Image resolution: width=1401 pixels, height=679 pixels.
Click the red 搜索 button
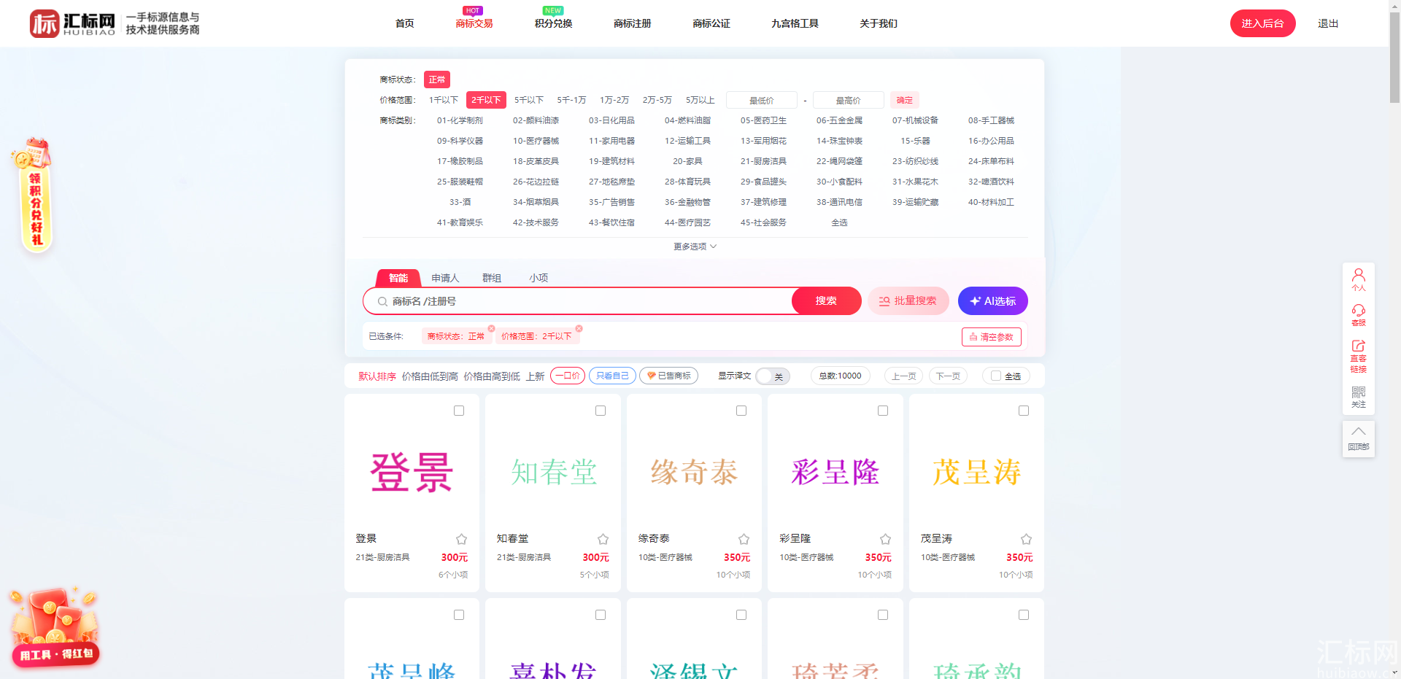point(826,300)
